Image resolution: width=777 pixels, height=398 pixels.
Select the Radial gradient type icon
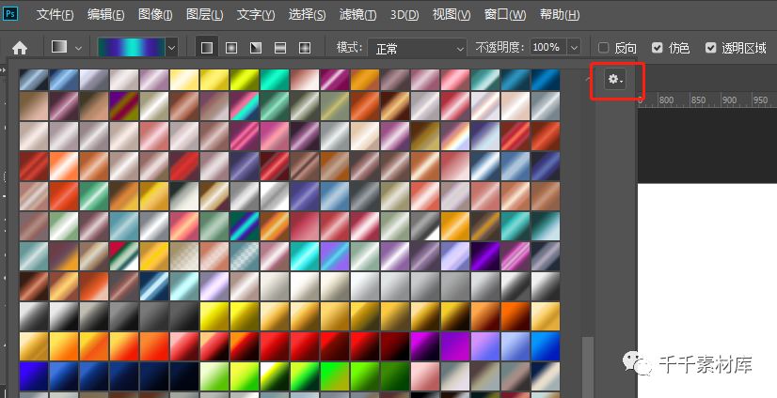pos(231,48)
